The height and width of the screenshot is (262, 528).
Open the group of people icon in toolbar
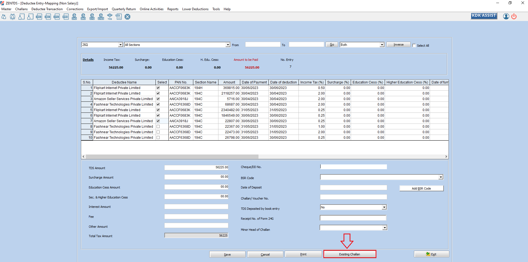pyautogui.click(x=13, y=17)
